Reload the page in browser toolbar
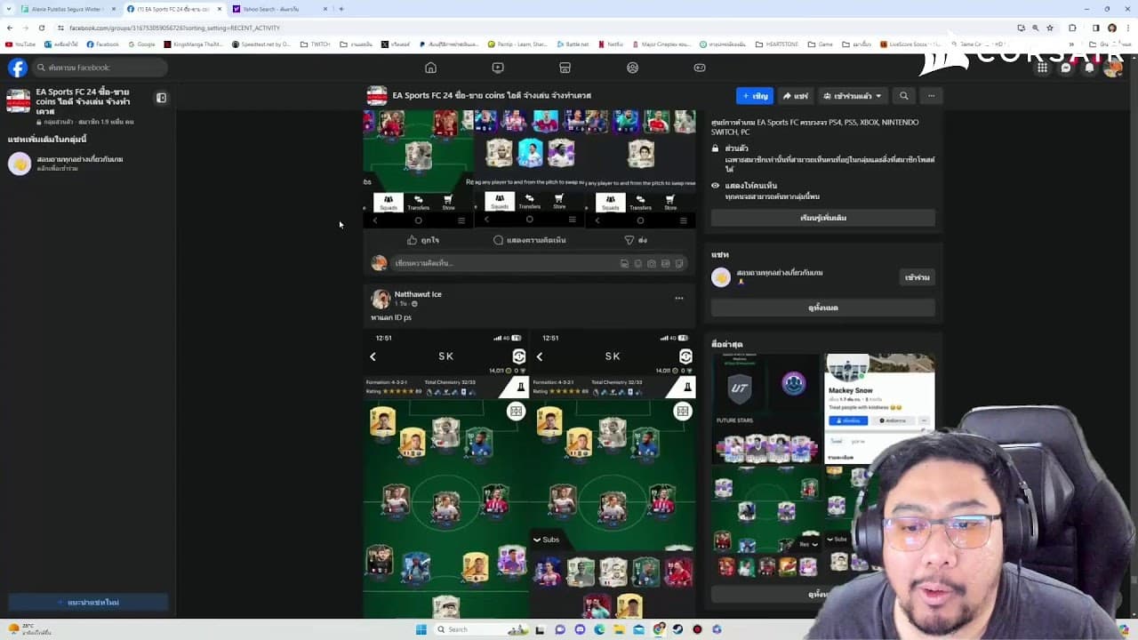The height and width of the screenshot is (640, 1138). point(41,28)
